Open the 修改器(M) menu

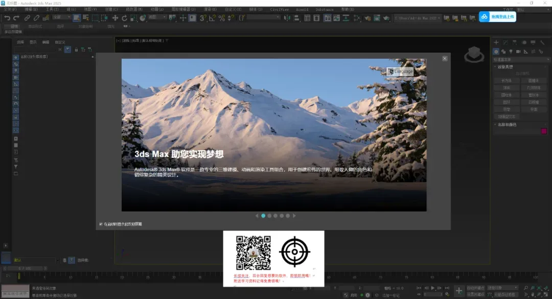[134, 10]
